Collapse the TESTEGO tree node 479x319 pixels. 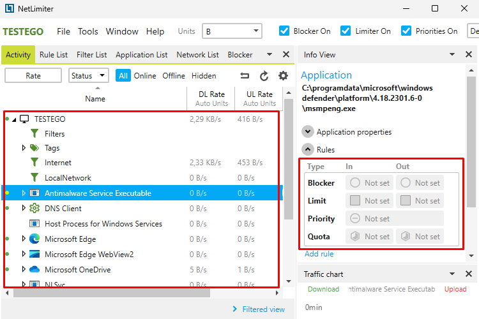point(14,119)
